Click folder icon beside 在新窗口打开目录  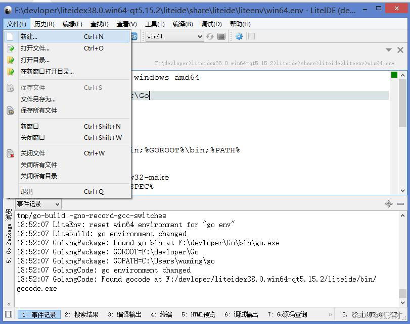(10, 71)
